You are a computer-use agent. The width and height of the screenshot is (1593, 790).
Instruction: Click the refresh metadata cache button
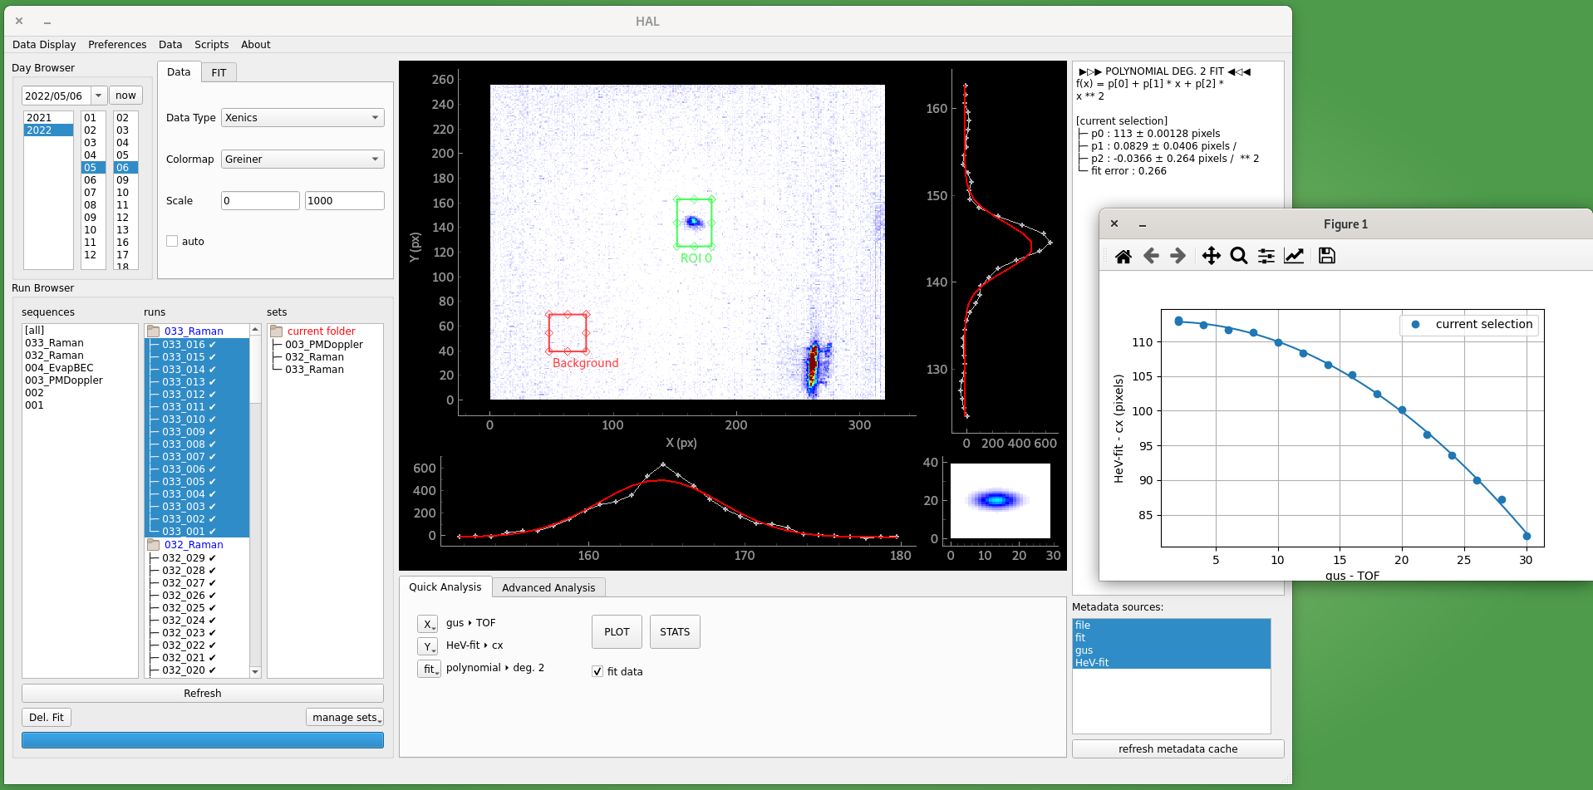coord(1178,749)
